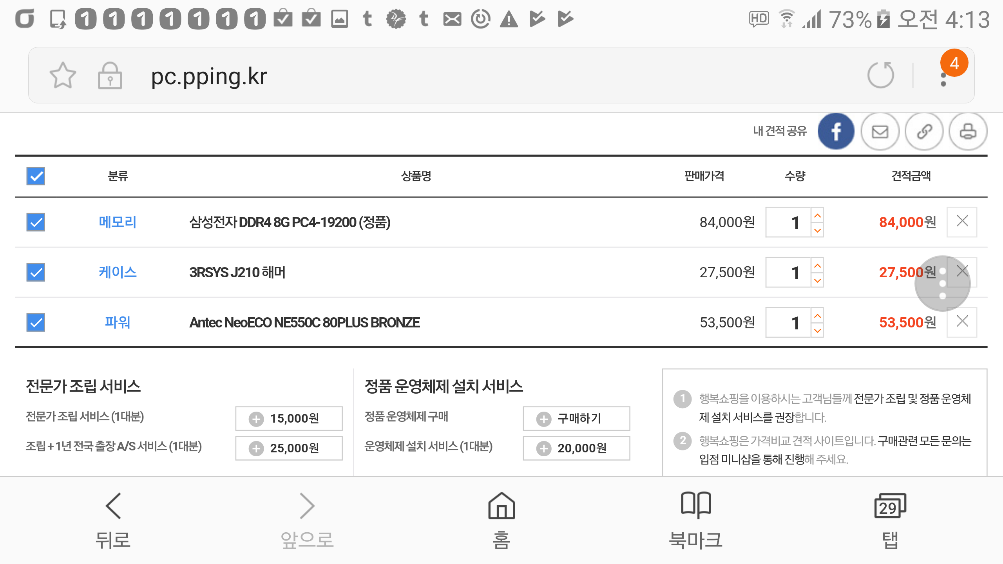Screen dimensions: 1003x564
Task: Increase quantity for Antec NeoECO power
Action: click(x=817, y=315)
